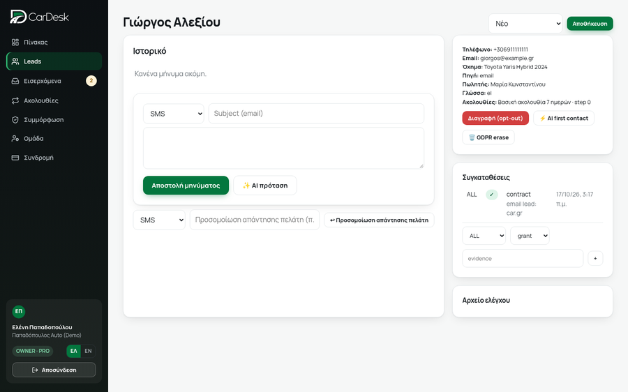The height and width of the screenshot is (392, 628).
Task: Switch language to EN
Action: pyautogui.click(x=88, y=351)
